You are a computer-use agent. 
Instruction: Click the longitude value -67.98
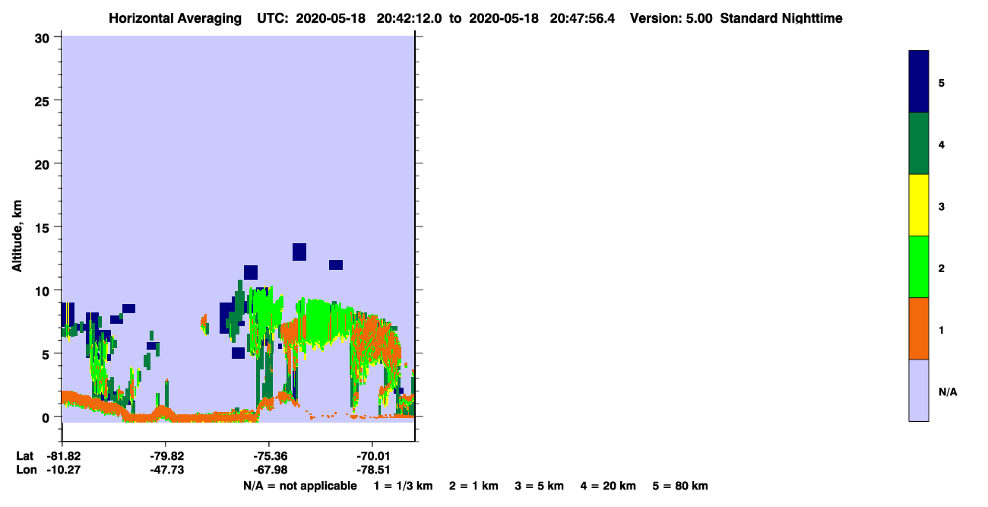[269, 470]
